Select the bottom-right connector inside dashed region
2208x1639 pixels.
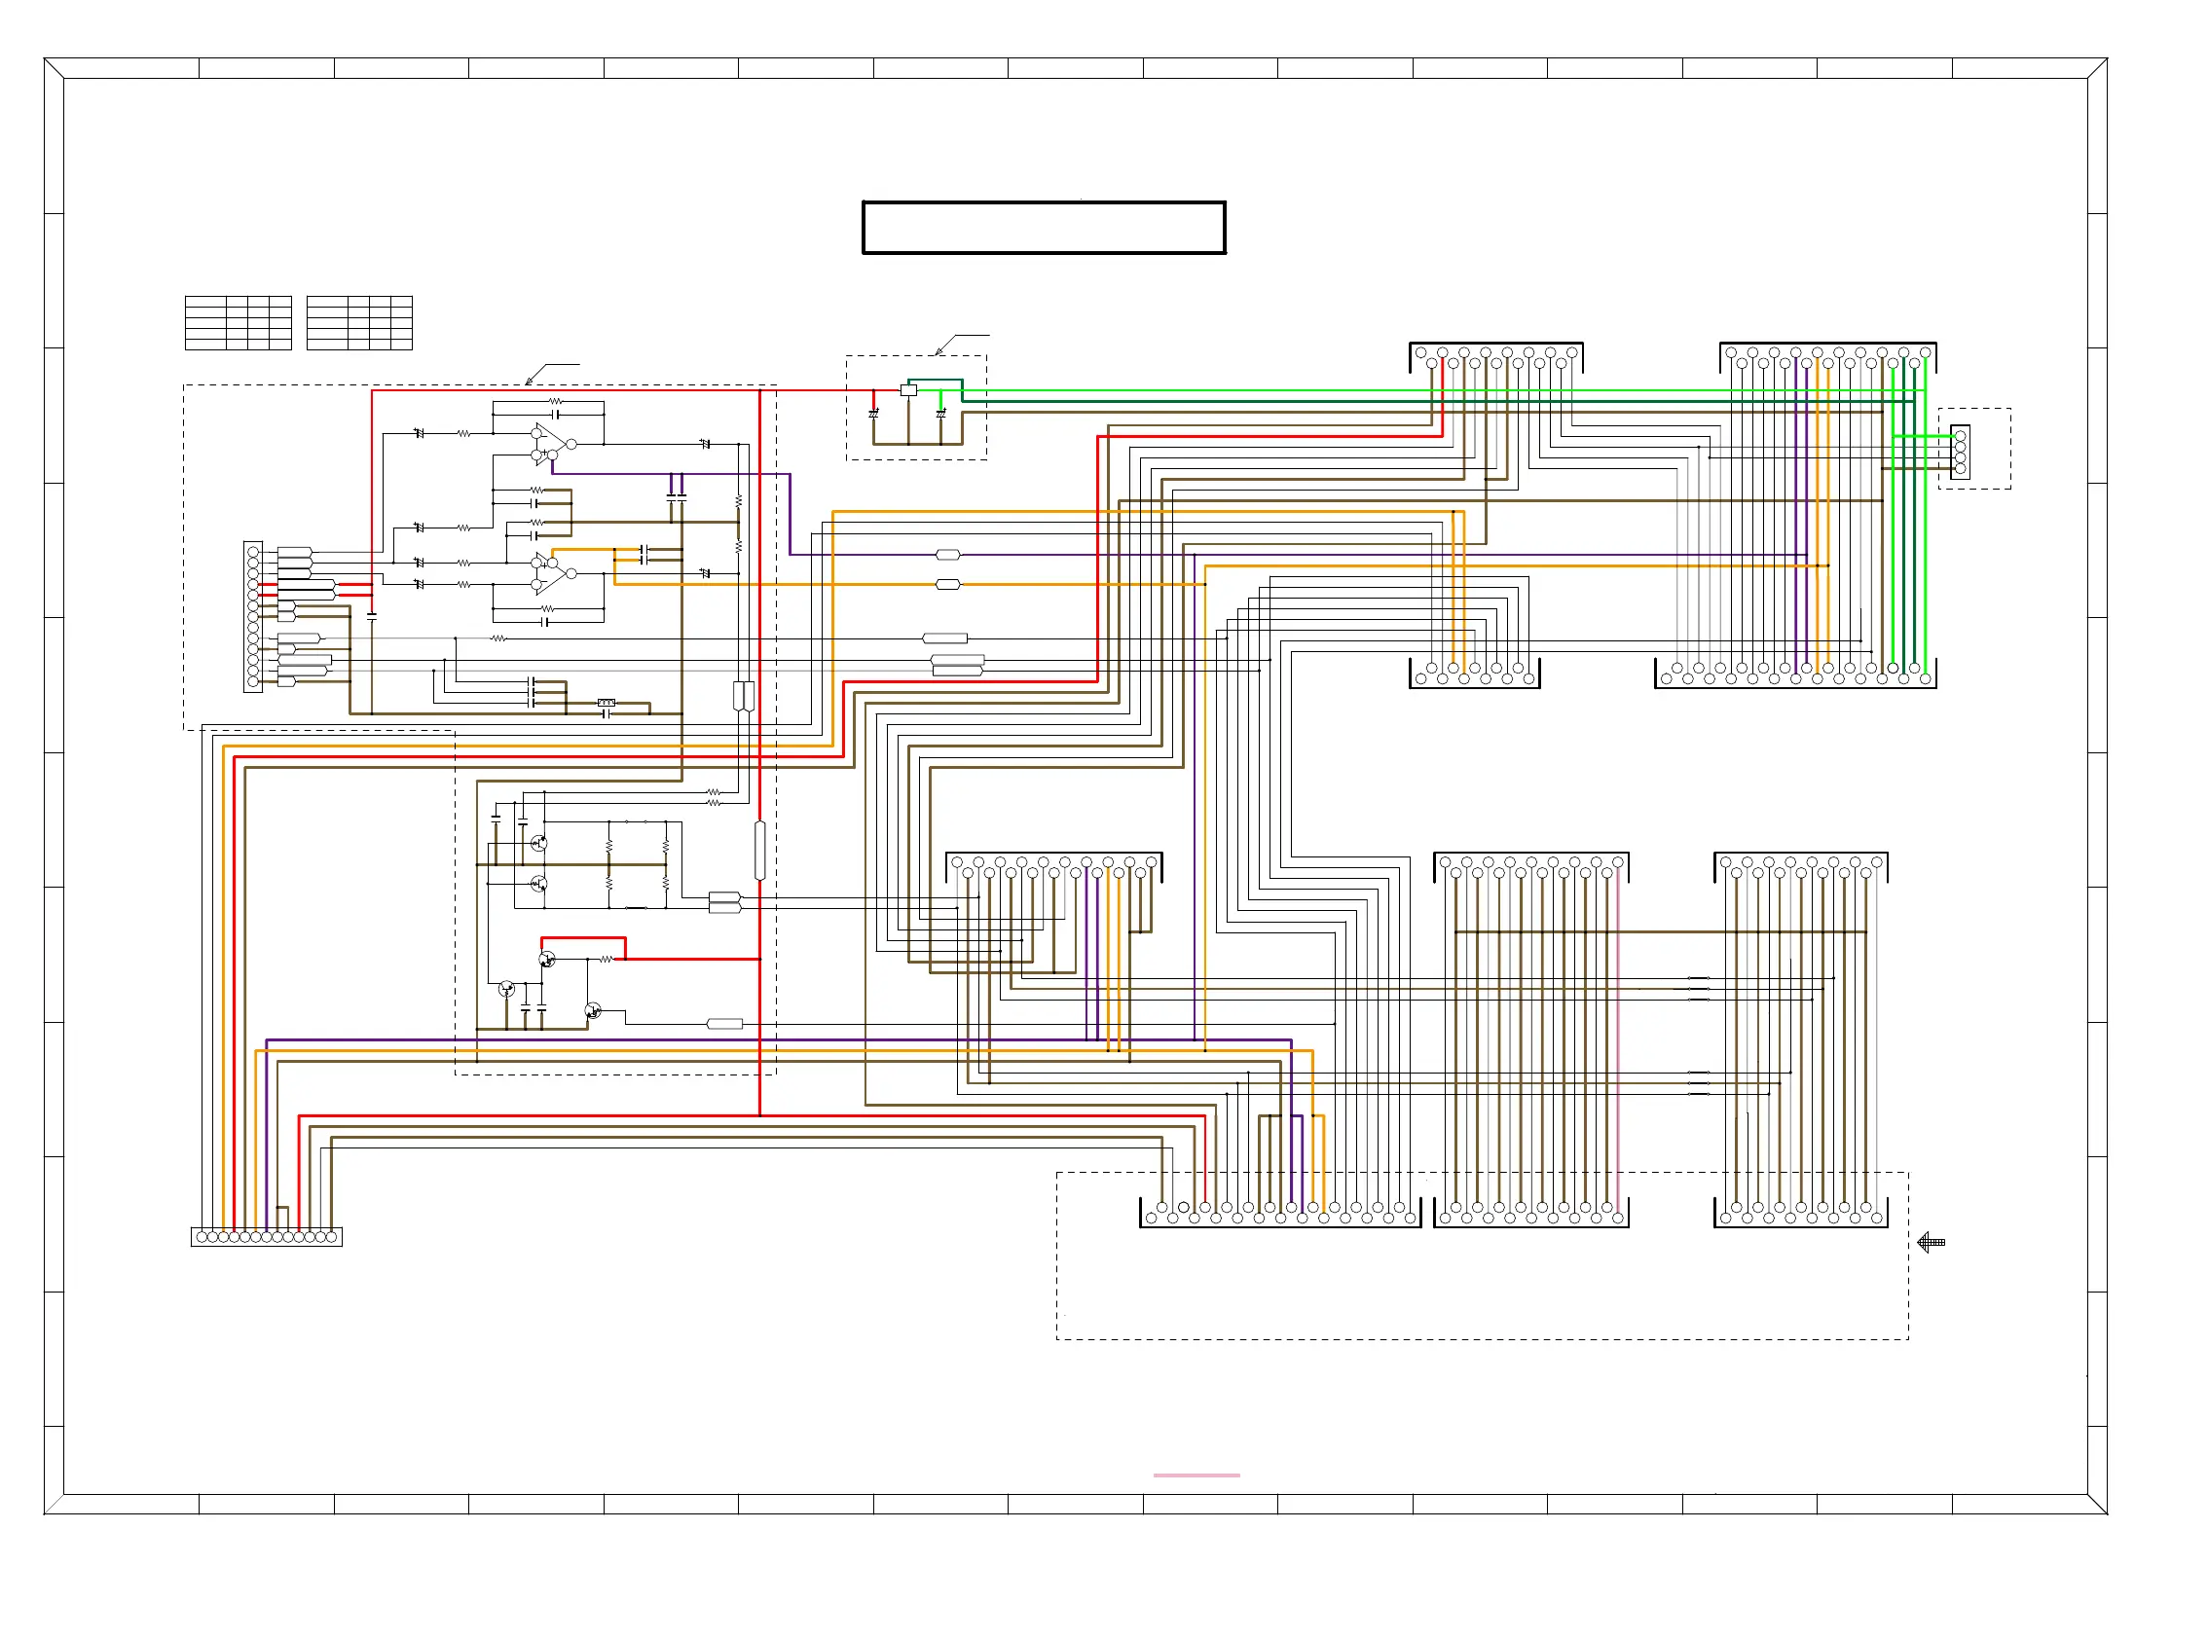(x=1799, y=1213)
